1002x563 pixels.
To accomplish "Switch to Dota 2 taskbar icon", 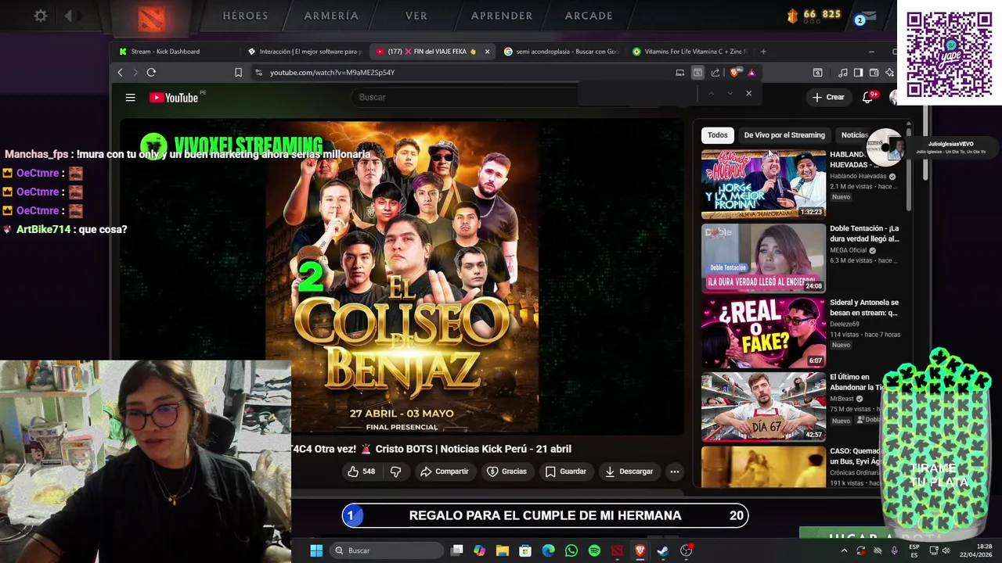I will (x=617, y=550).
